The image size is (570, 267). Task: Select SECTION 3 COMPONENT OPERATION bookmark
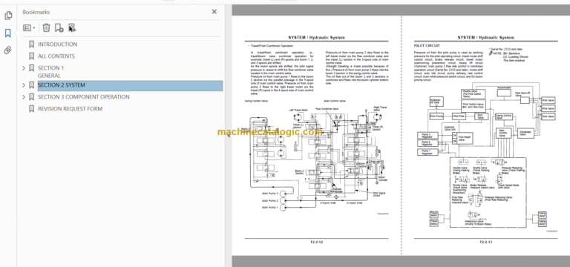[84, 97]
